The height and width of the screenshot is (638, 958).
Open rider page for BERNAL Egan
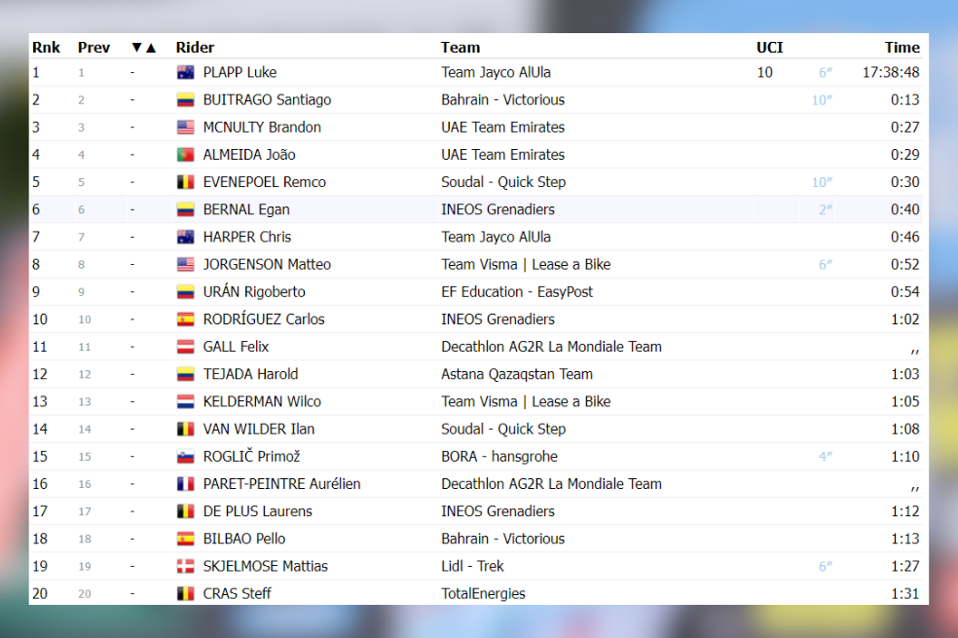click(x=246, y=209)
